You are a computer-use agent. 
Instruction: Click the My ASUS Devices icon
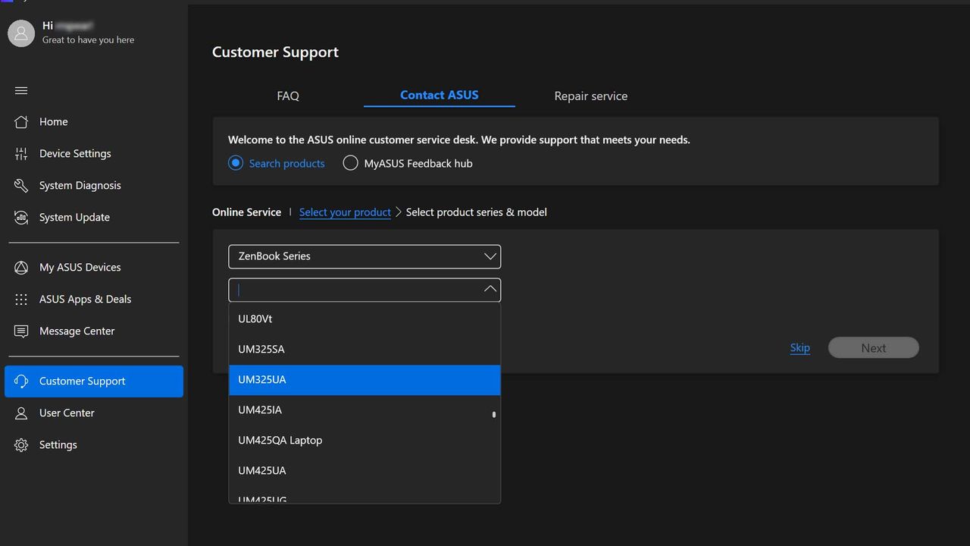click(x=21, y=268)
